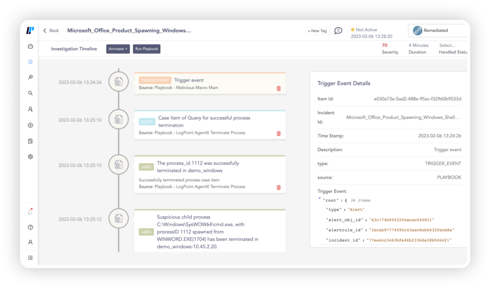
Task: Click the LABEL tag on Suspicious child process card
Action: point(146,232)
